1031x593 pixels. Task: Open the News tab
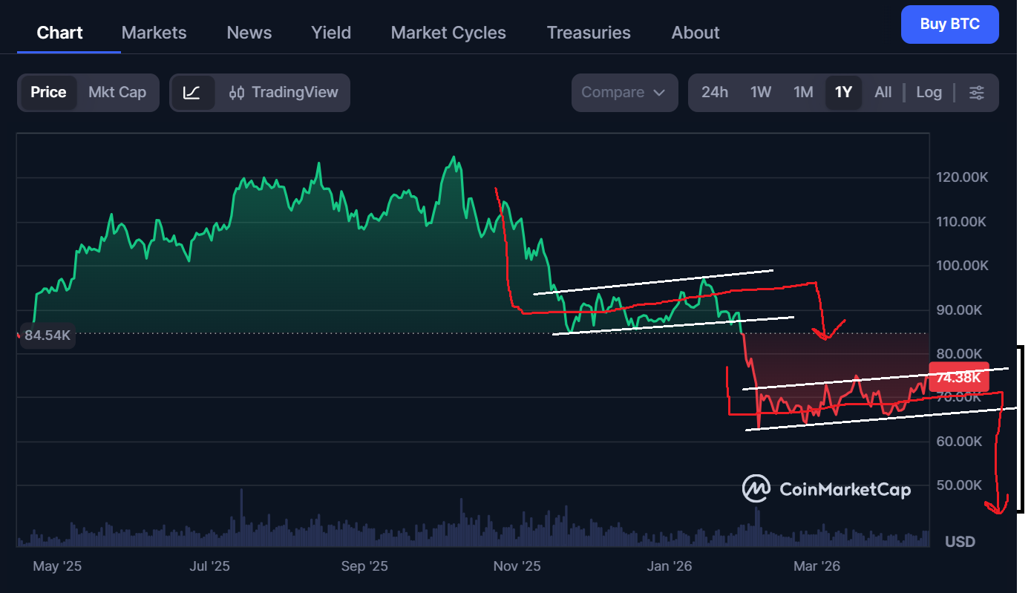click(249, 33)
